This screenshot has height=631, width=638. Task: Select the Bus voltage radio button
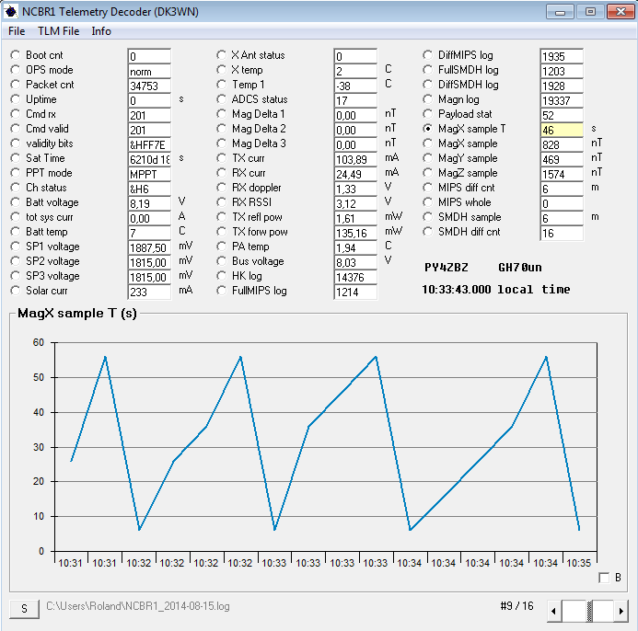tap(222, 261)
